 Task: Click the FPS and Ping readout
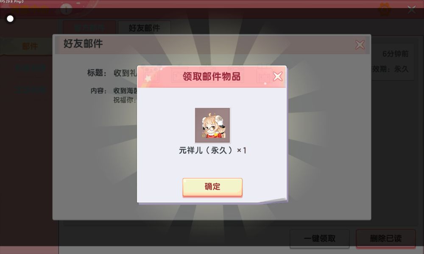tap(12, 2)
